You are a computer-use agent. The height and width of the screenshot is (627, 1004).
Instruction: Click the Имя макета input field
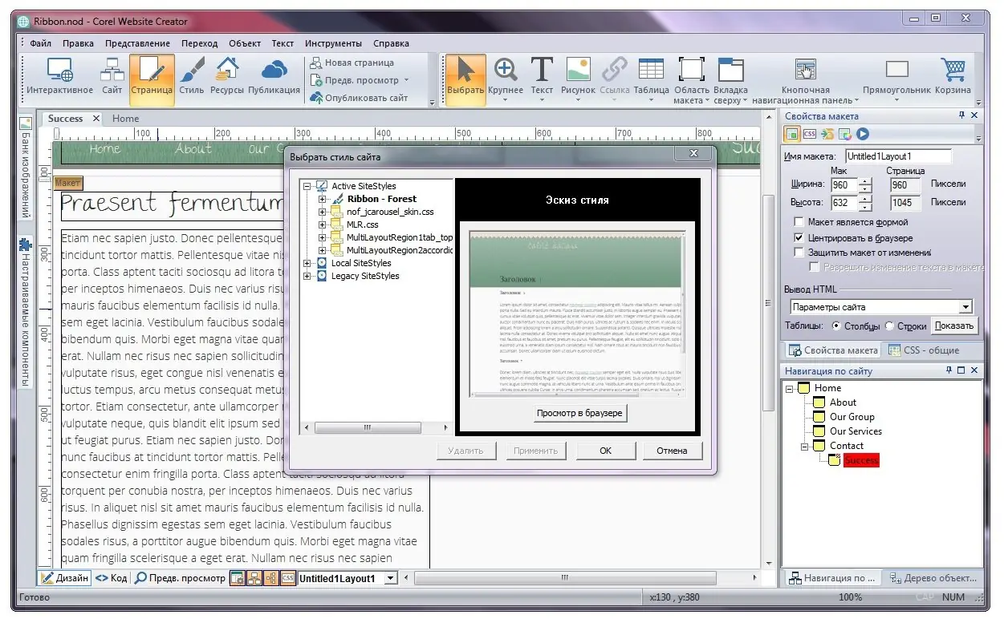point(898,156)
